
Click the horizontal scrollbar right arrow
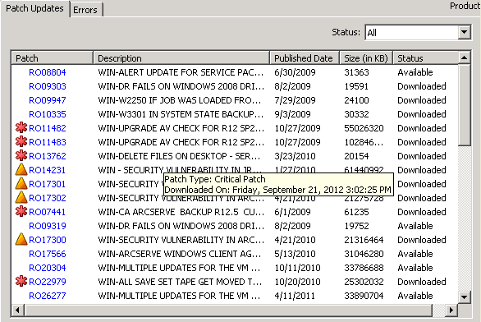pyautogui.click(x=451, y=310)
